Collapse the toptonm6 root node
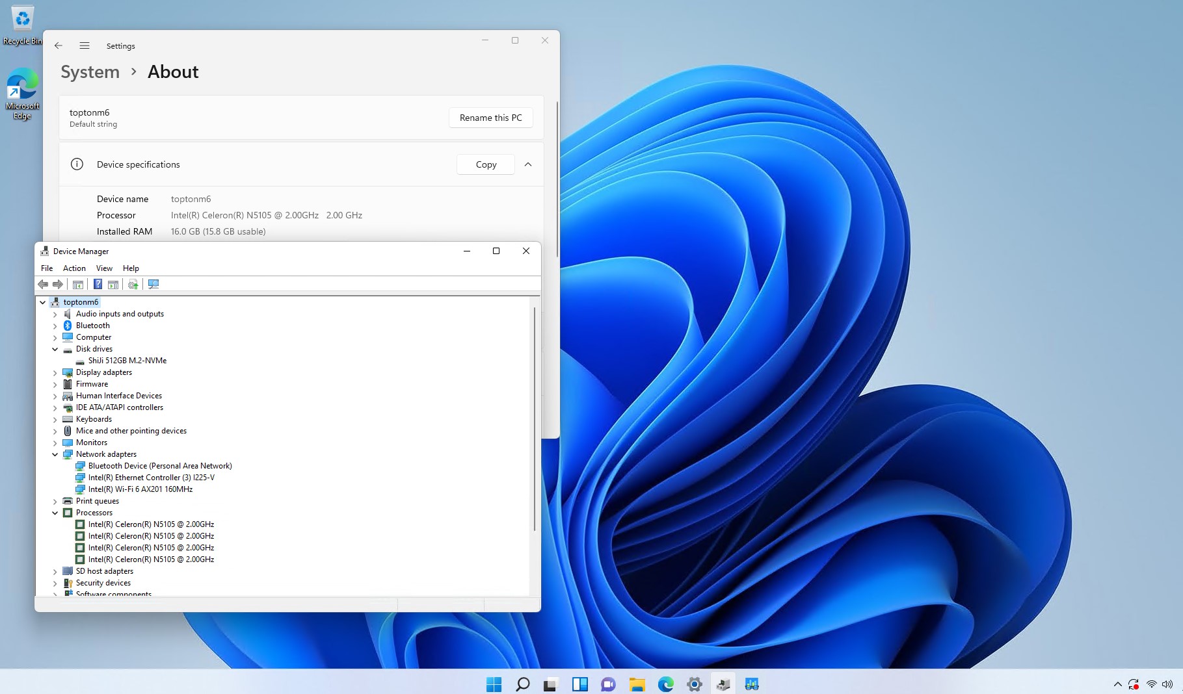 click(43, 302)
